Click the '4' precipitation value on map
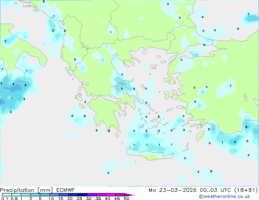Image resolution: width=259 pixels, height=200 pixels. click(235, 142)
